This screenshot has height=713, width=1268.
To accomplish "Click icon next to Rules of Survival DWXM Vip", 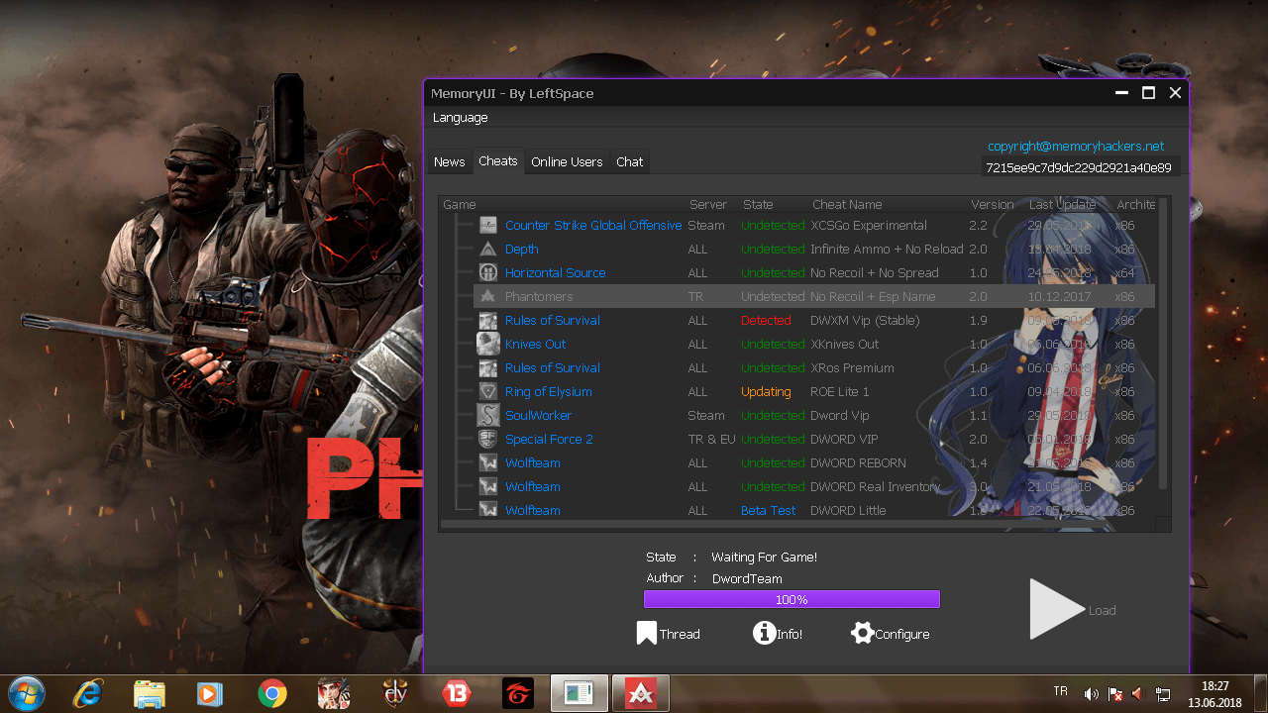I will click(487, 321).
